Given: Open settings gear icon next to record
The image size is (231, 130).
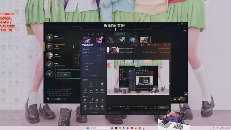Looking at the screenshot, I should coord(155,107).
